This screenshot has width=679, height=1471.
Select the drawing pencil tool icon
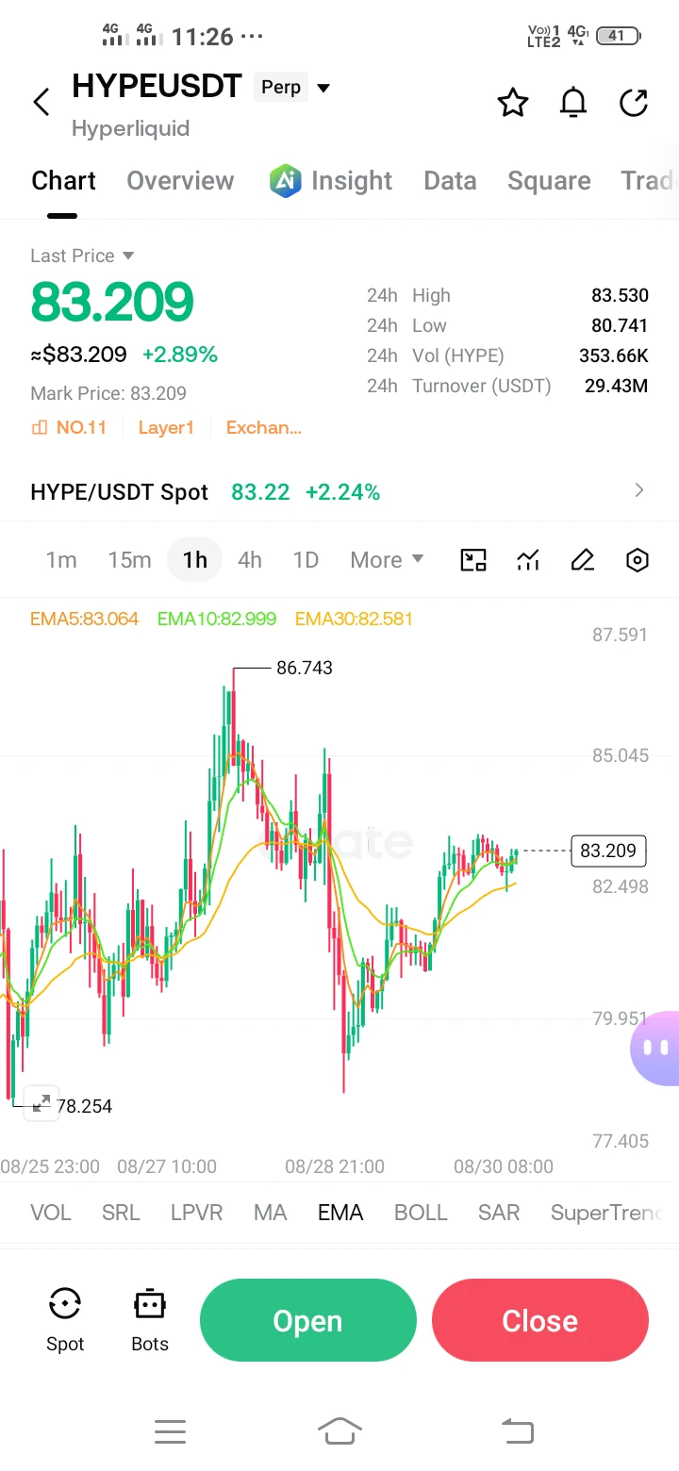(x=583, y=560)
